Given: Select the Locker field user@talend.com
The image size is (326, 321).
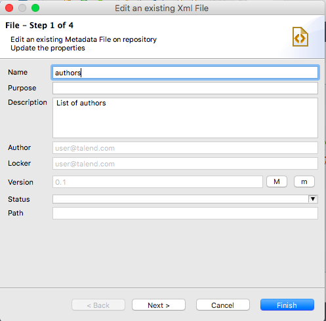Looking at the screenshot, I should pos(185,164).
